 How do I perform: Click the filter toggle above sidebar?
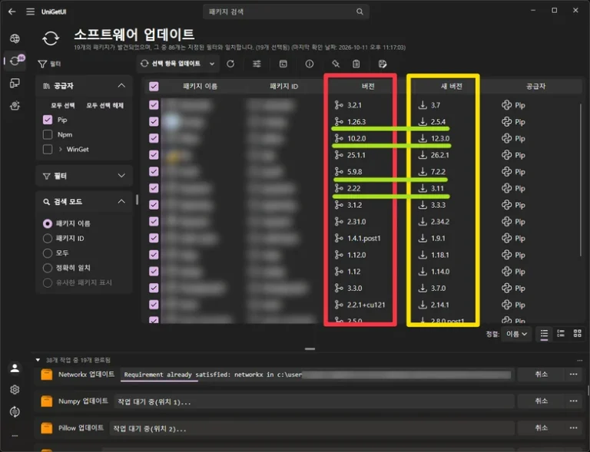pos(49,64)
